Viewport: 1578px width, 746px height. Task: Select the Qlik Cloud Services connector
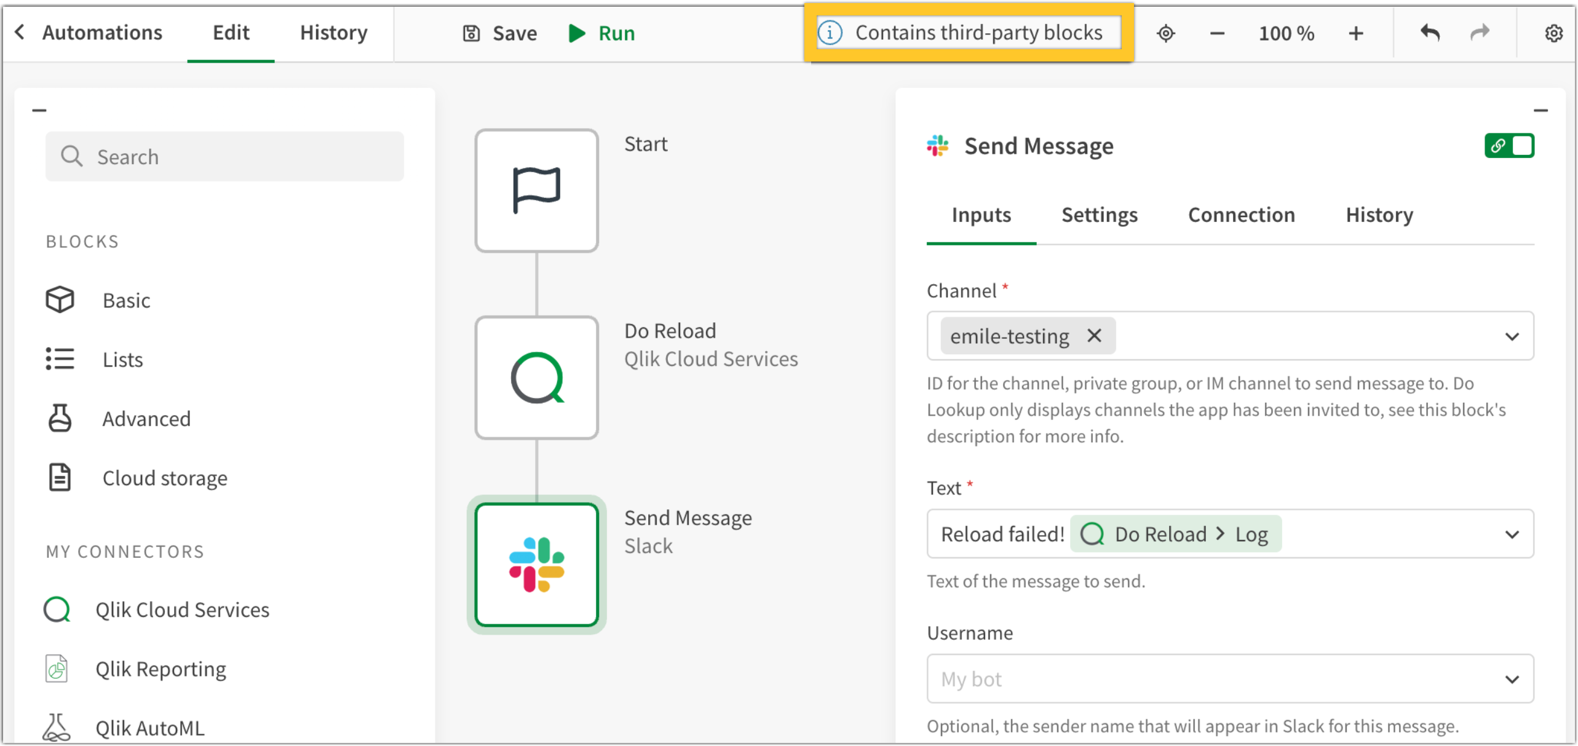pos(182,609)
